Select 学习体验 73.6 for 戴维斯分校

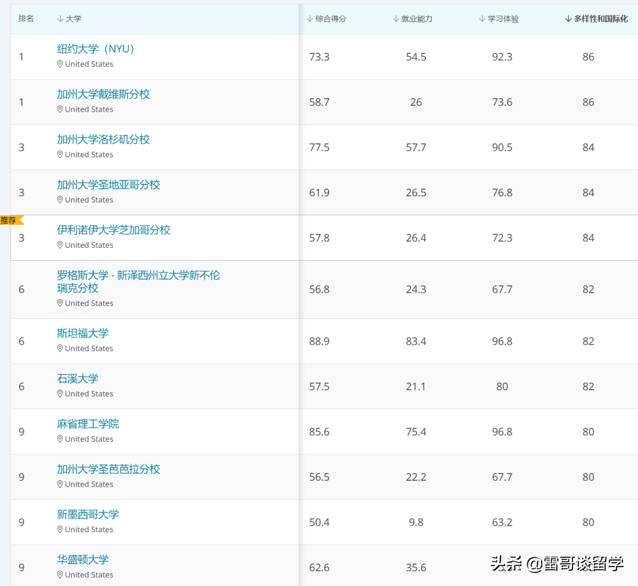[x=502, y=102]
